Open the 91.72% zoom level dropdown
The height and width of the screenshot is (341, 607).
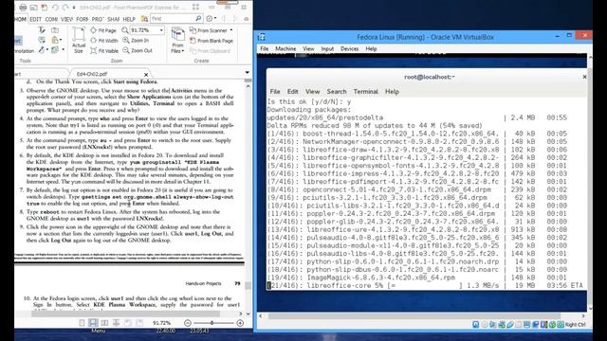click(x=161, y=30)
